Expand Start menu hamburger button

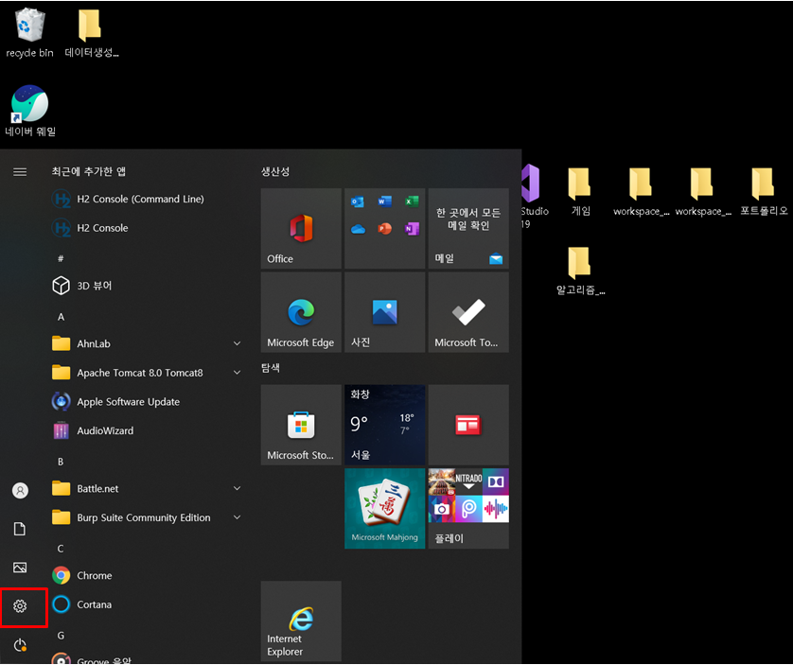pos(20,172)
